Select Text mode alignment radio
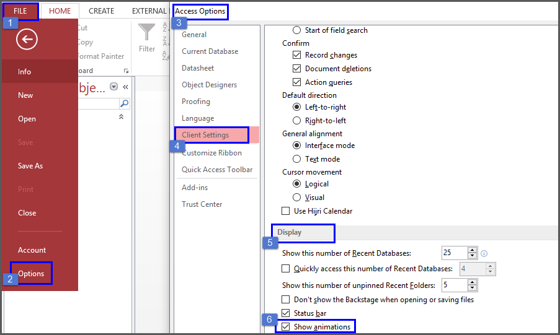560x335 pixels. (x=297, y=159)
